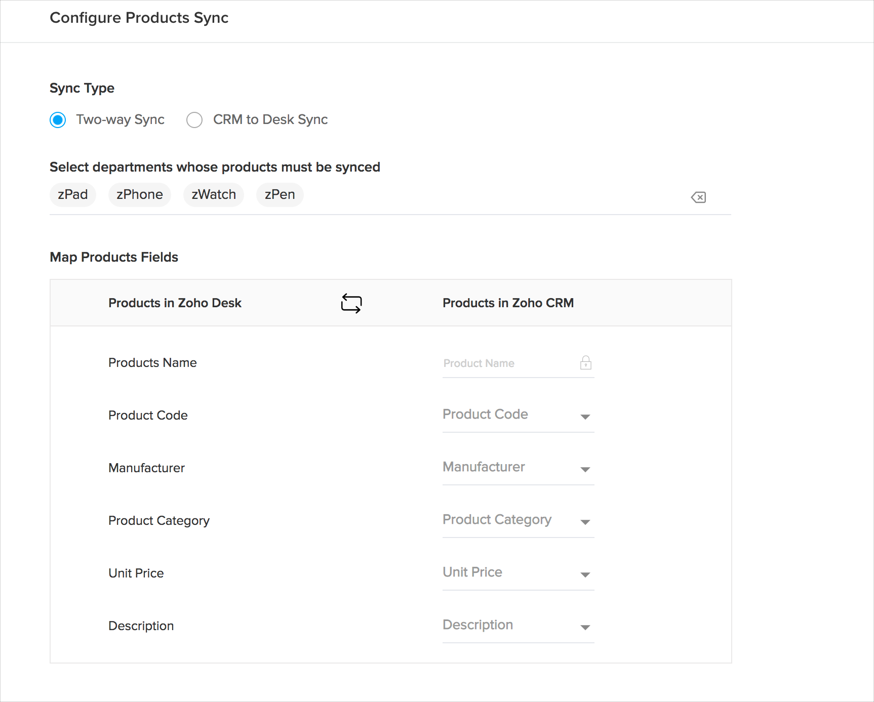Click the Configure Products Sync title
874x702 pixels.
pyautogui.click(x=139, y=18)
